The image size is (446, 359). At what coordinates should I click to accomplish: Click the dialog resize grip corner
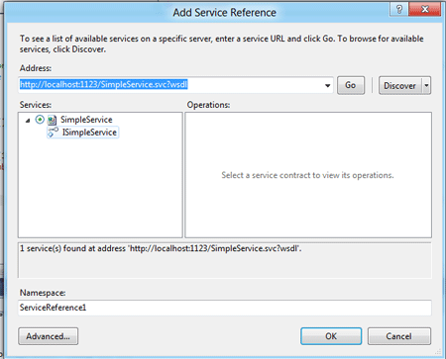438,352
